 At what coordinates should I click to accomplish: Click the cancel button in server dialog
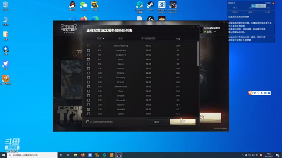tap(157, 122)
